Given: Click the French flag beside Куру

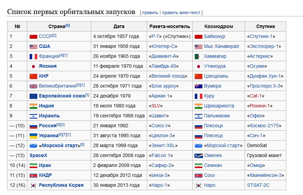Looking at the screenshot, I should pos(199,96).
